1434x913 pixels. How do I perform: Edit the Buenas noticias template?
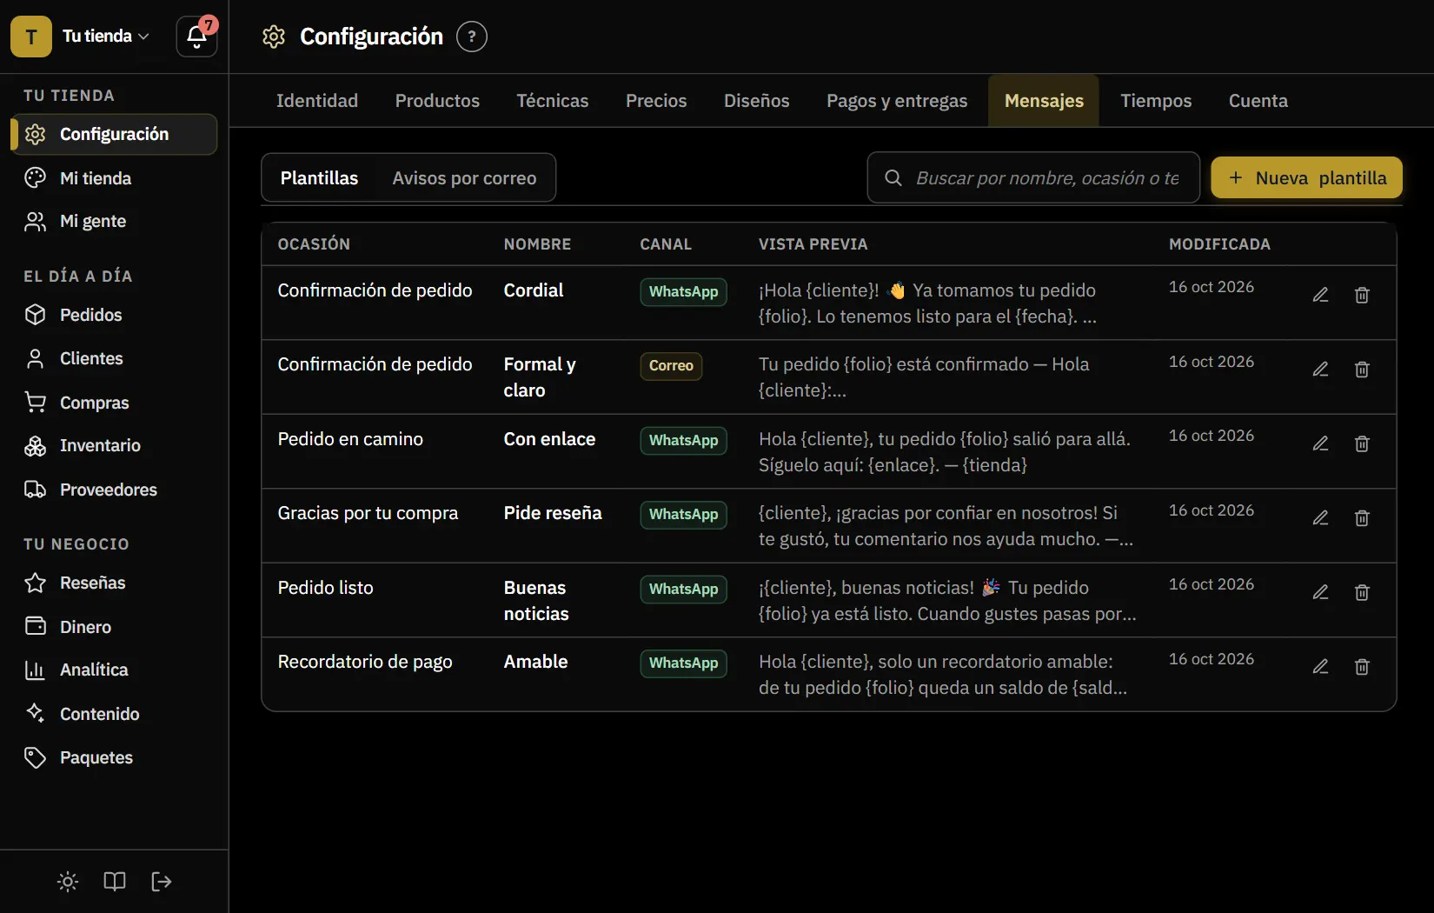pos(1320,592)
